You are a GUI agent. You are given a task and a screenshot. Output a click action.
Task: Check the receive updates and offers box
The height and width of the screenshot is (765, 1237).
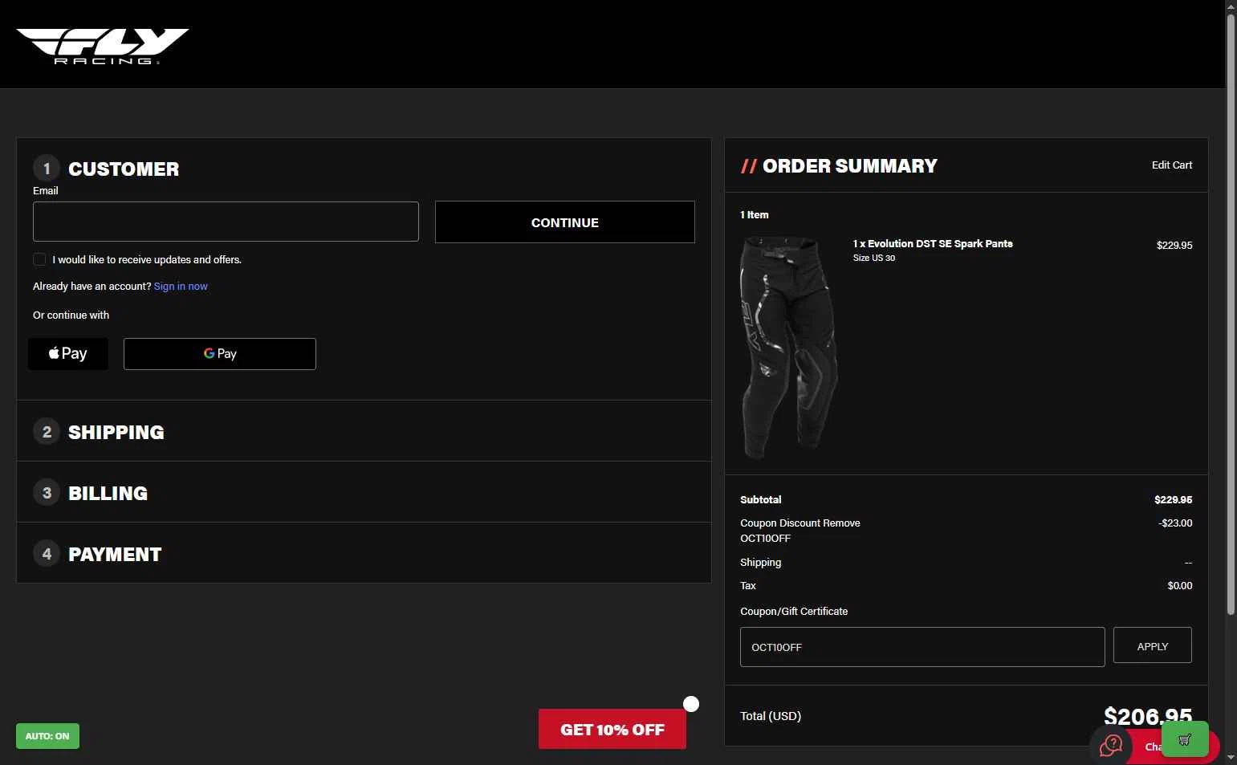pos(39,259)
